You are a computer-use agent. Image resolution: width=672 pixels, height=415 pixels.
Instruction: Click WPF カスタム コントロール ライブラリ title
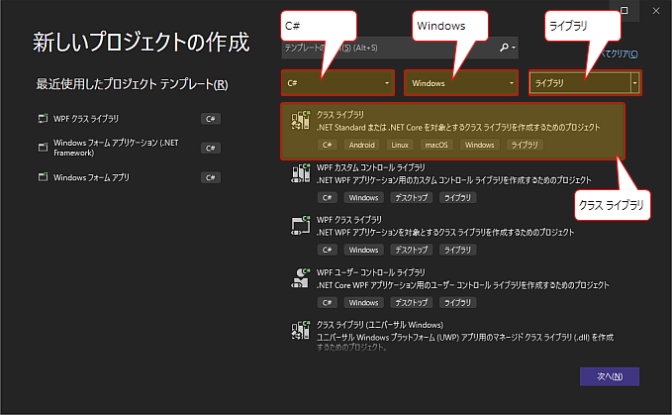tap(371, 167)
